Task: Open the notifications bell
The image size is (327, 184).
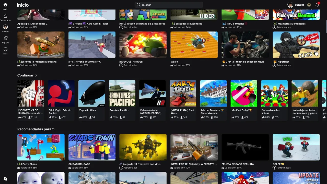Action: coord(317,5)
